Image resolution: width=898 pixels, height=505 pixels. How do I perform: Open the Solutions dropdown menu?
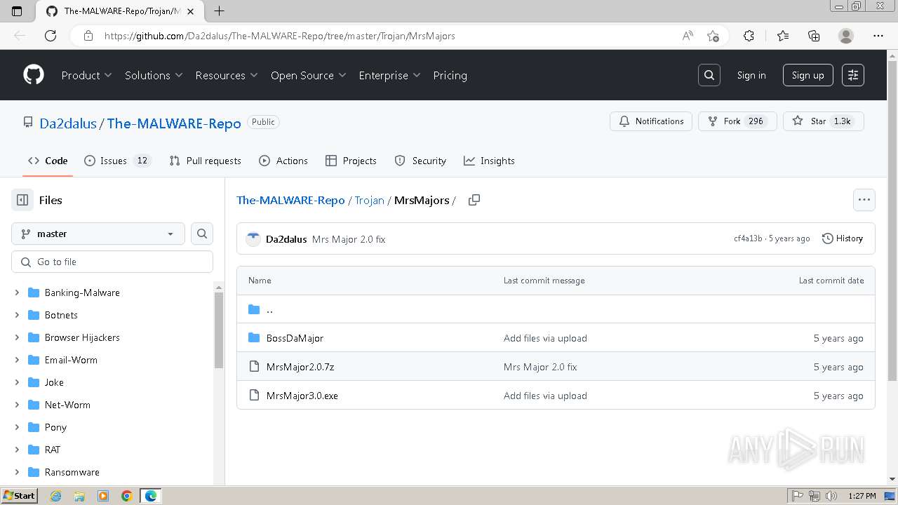point(154,75)
